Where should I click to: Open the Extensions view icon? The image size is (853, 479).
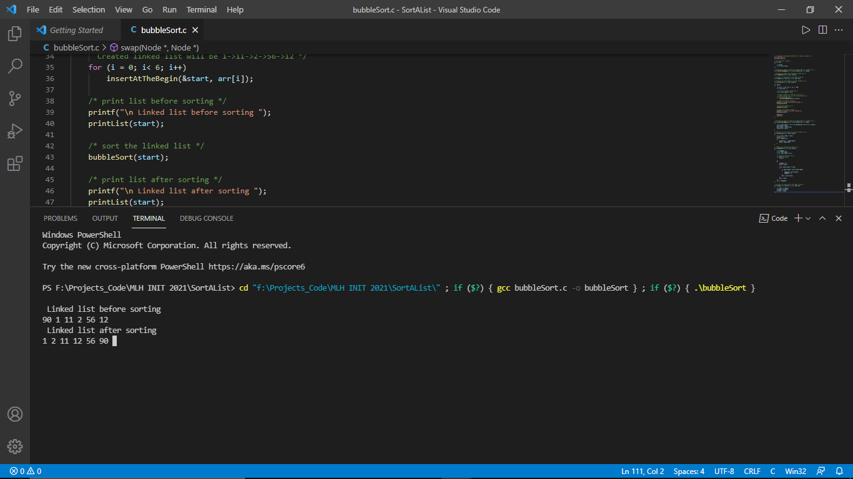click(x=15, y=163)
